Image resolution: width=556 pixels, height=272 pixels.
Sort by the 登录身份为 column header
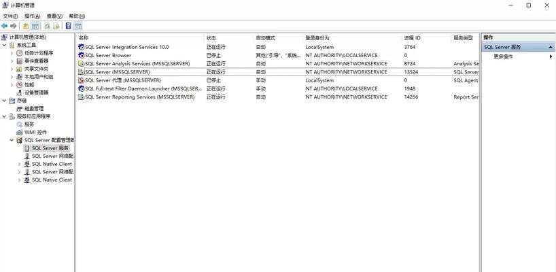point(317,38)
